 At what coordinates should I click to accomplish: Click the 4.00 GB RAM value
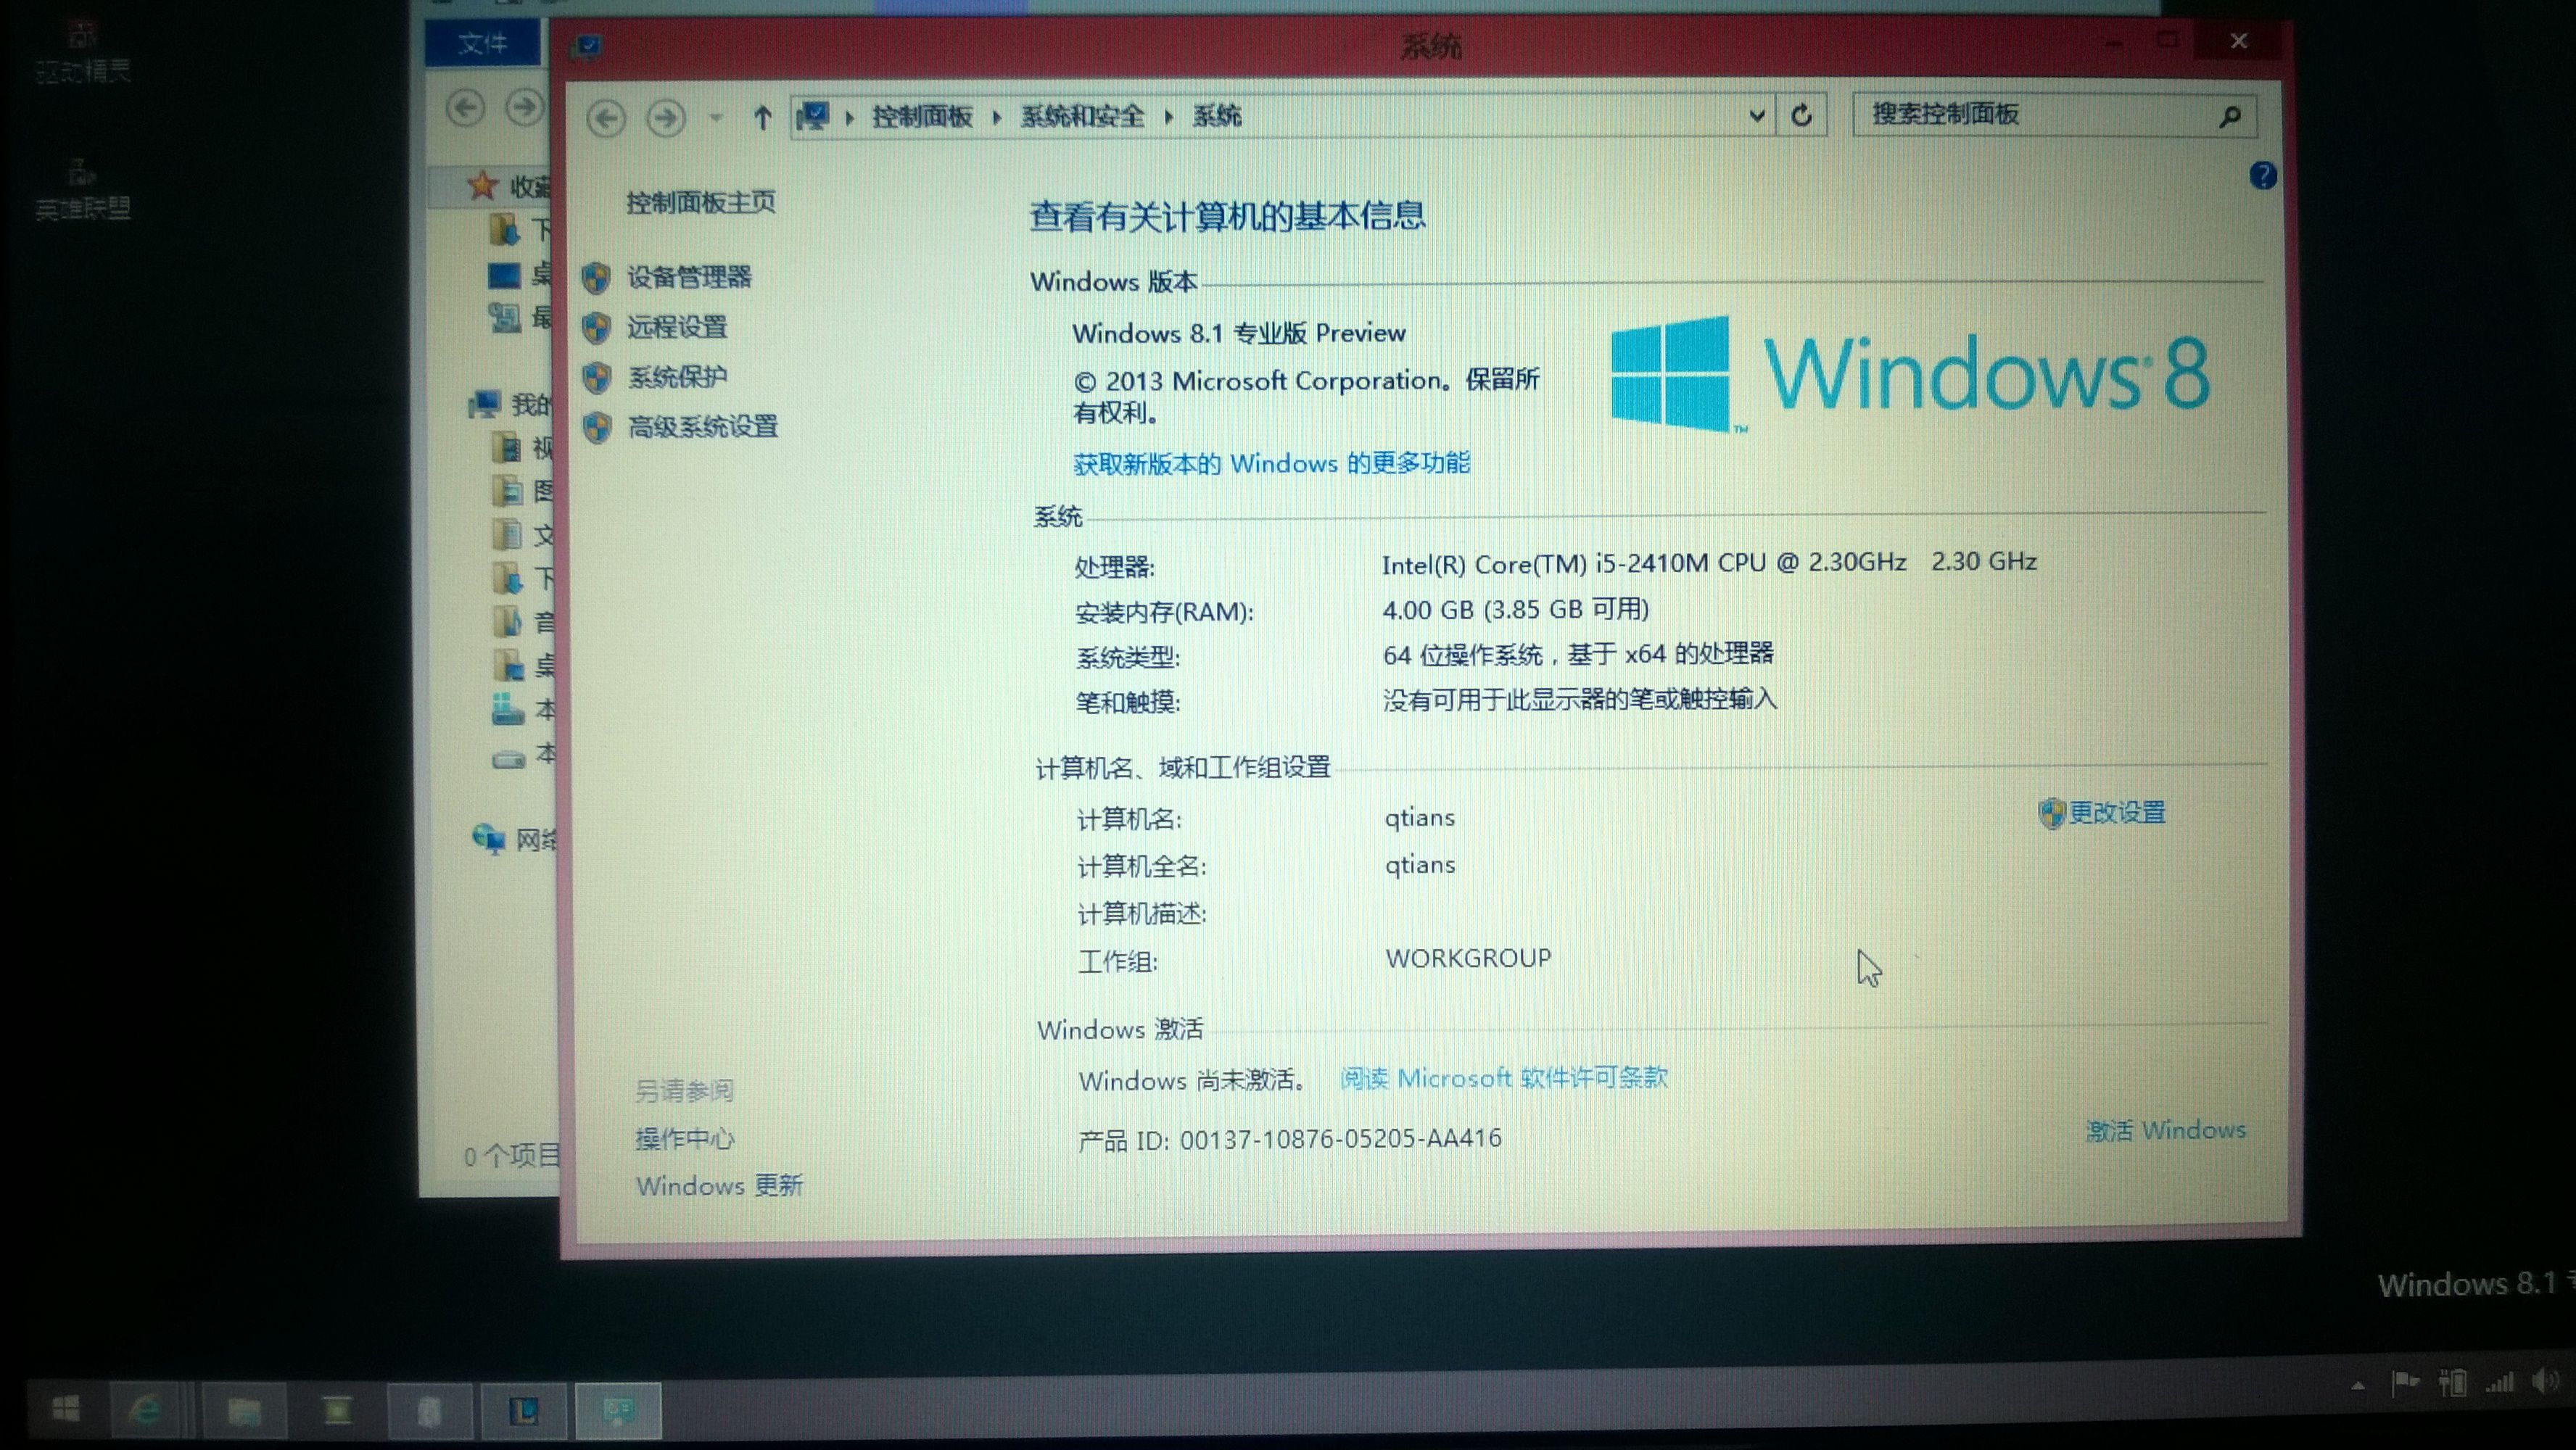point(1515,609)
